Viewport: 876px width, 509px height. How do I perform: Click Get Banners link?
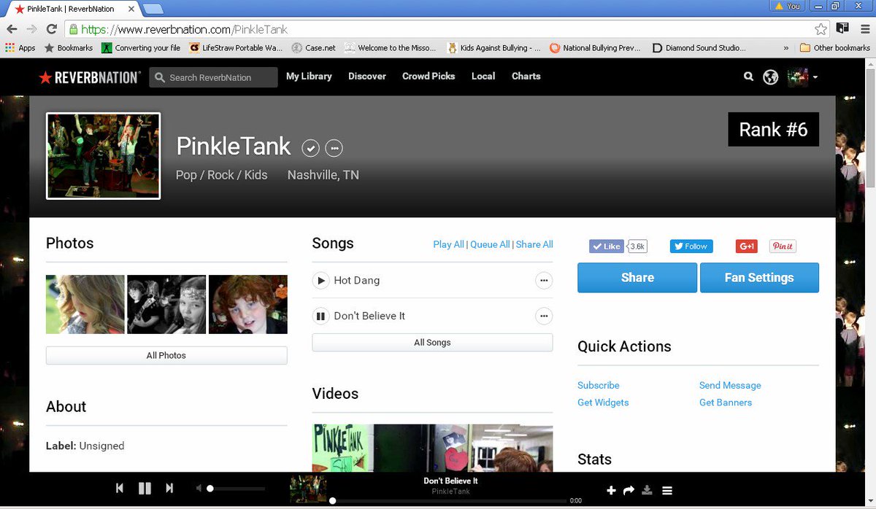726,403
